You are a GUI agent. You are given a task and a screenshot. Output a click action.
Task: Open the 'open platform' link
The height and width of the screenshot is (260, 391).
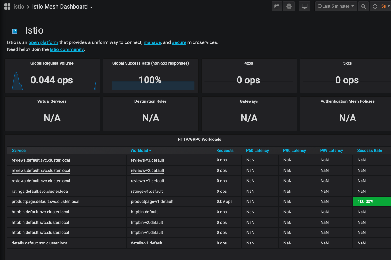point(43,42)
